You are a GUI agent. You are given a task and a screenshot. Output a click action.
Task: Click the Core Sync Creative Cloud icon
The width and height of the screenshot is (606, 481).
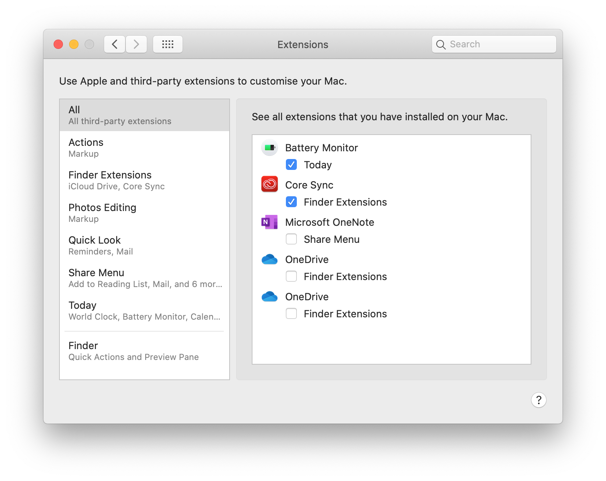(x=270, y=184)
